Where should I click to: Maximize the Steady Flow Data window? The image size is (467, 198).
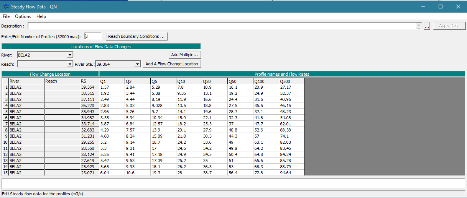(441, 6)
